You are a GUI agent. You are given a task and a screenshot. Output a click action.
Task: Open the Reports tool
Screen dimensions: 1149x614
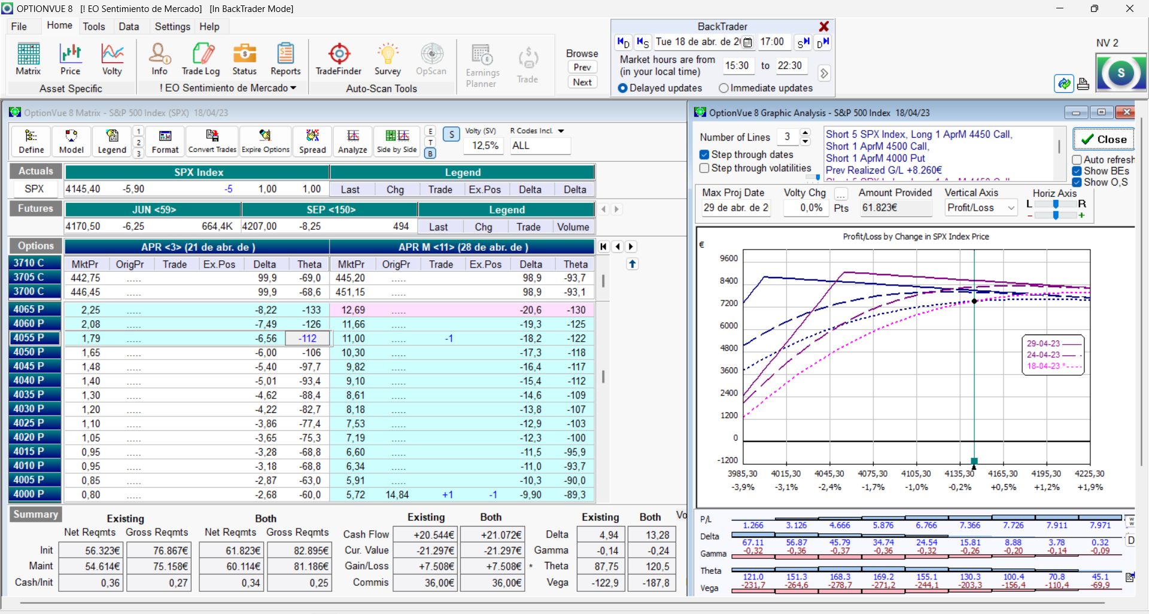(285, 59)
